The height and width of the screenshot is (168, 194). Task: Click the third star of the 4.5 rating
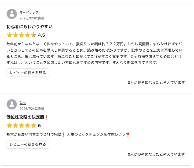tap(22, 35)
